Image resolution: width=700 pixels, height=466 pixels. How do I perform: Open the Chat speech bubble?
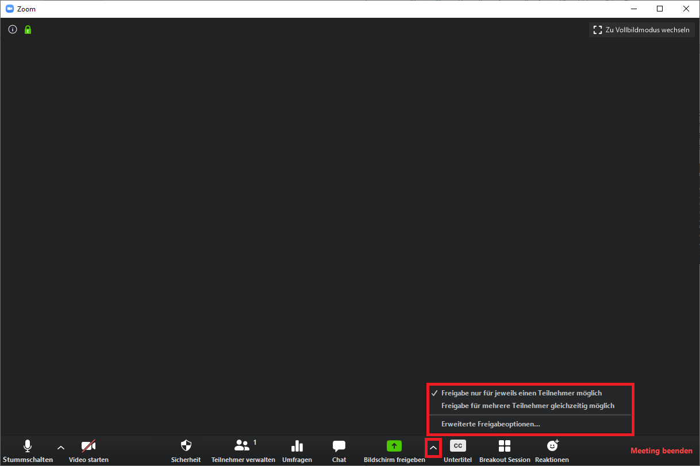[339, 446]
